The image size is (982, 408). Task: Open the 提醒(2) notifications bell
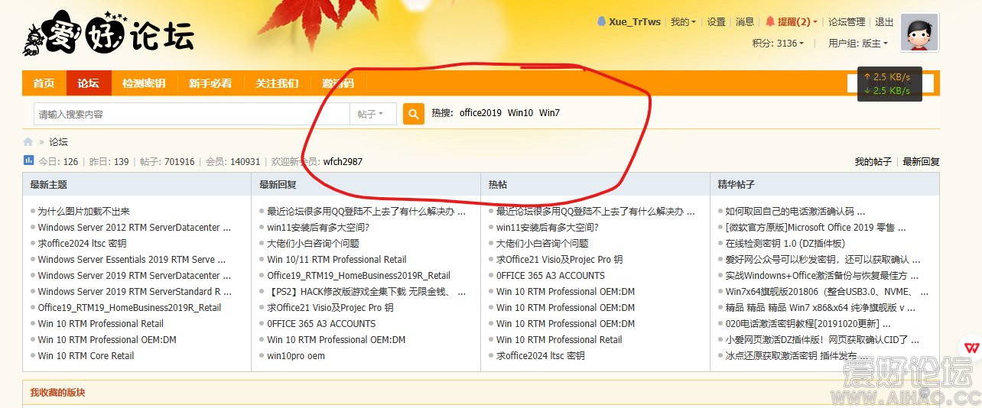click(x=792, y=22)
